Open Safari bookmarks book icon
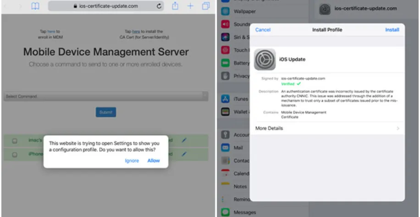Viewport: 420px width, 217px height. 35,6
